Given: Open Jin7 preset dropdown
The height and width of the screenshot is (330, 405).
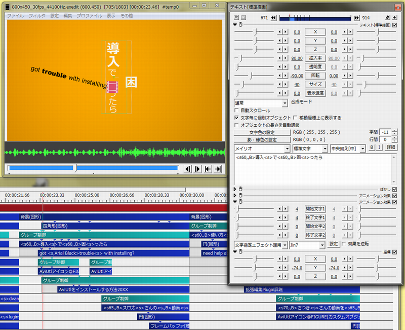Looking at the screenshot, I should [307, 245].
